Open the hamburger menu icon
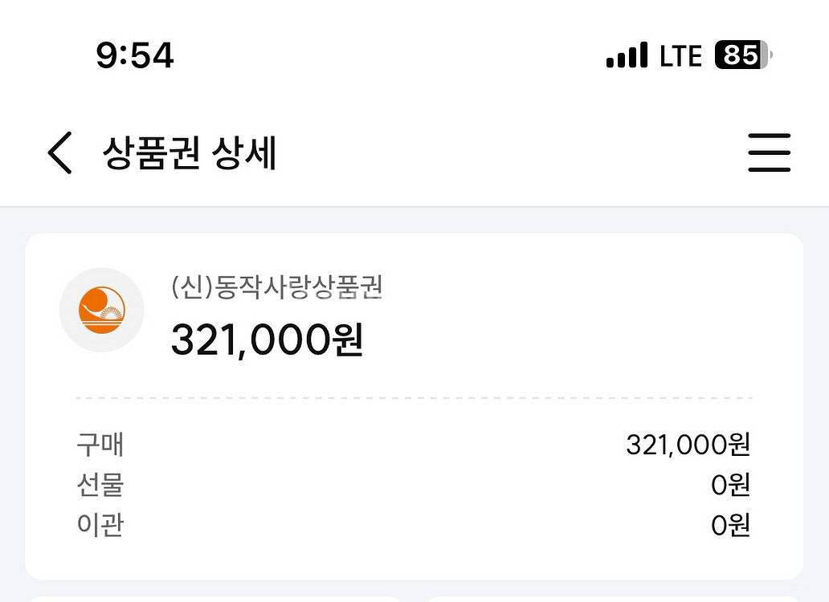Screen dimensions: 829x602 click(x=770, y=153)
